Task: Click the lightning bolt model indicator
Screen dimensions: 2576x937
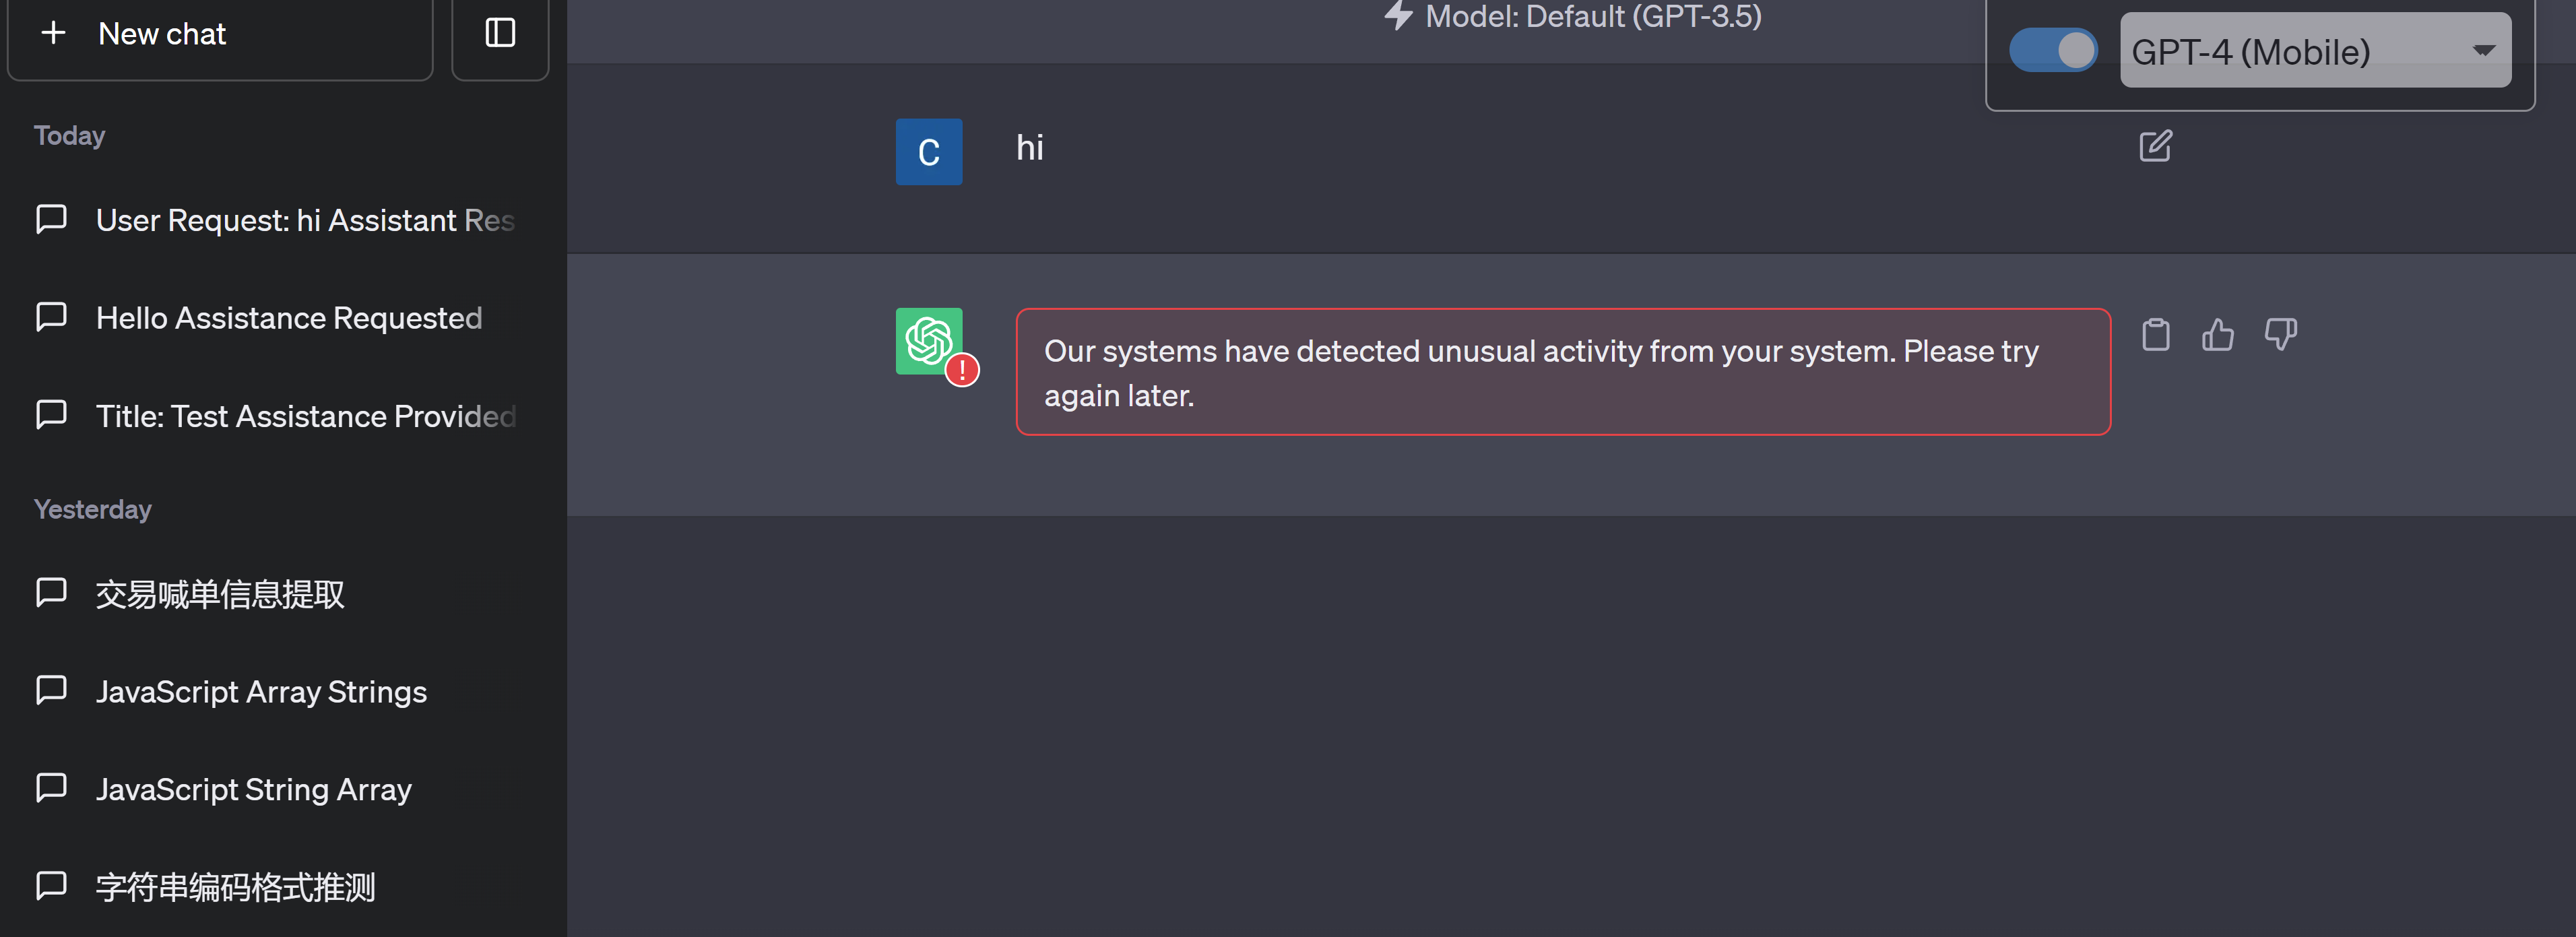Action: pyautogui.click(x=1399, y=16)
